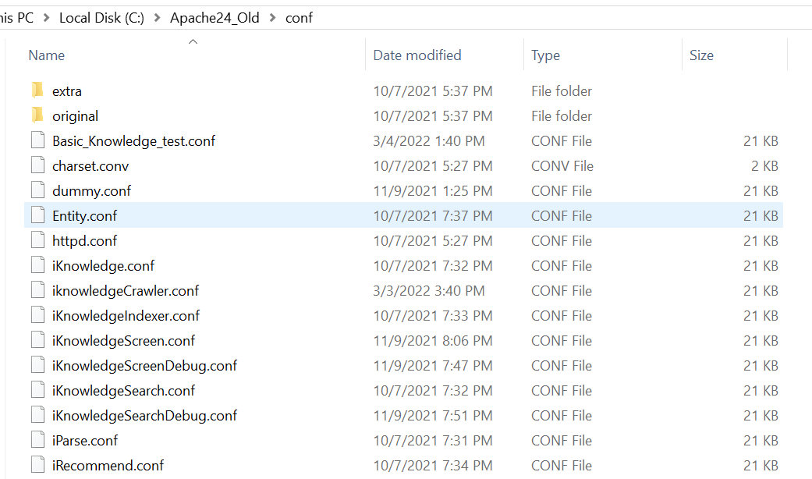Click the dummy.conf file icon
Viewport: 812px width, 479px height.
click(37, 190)
